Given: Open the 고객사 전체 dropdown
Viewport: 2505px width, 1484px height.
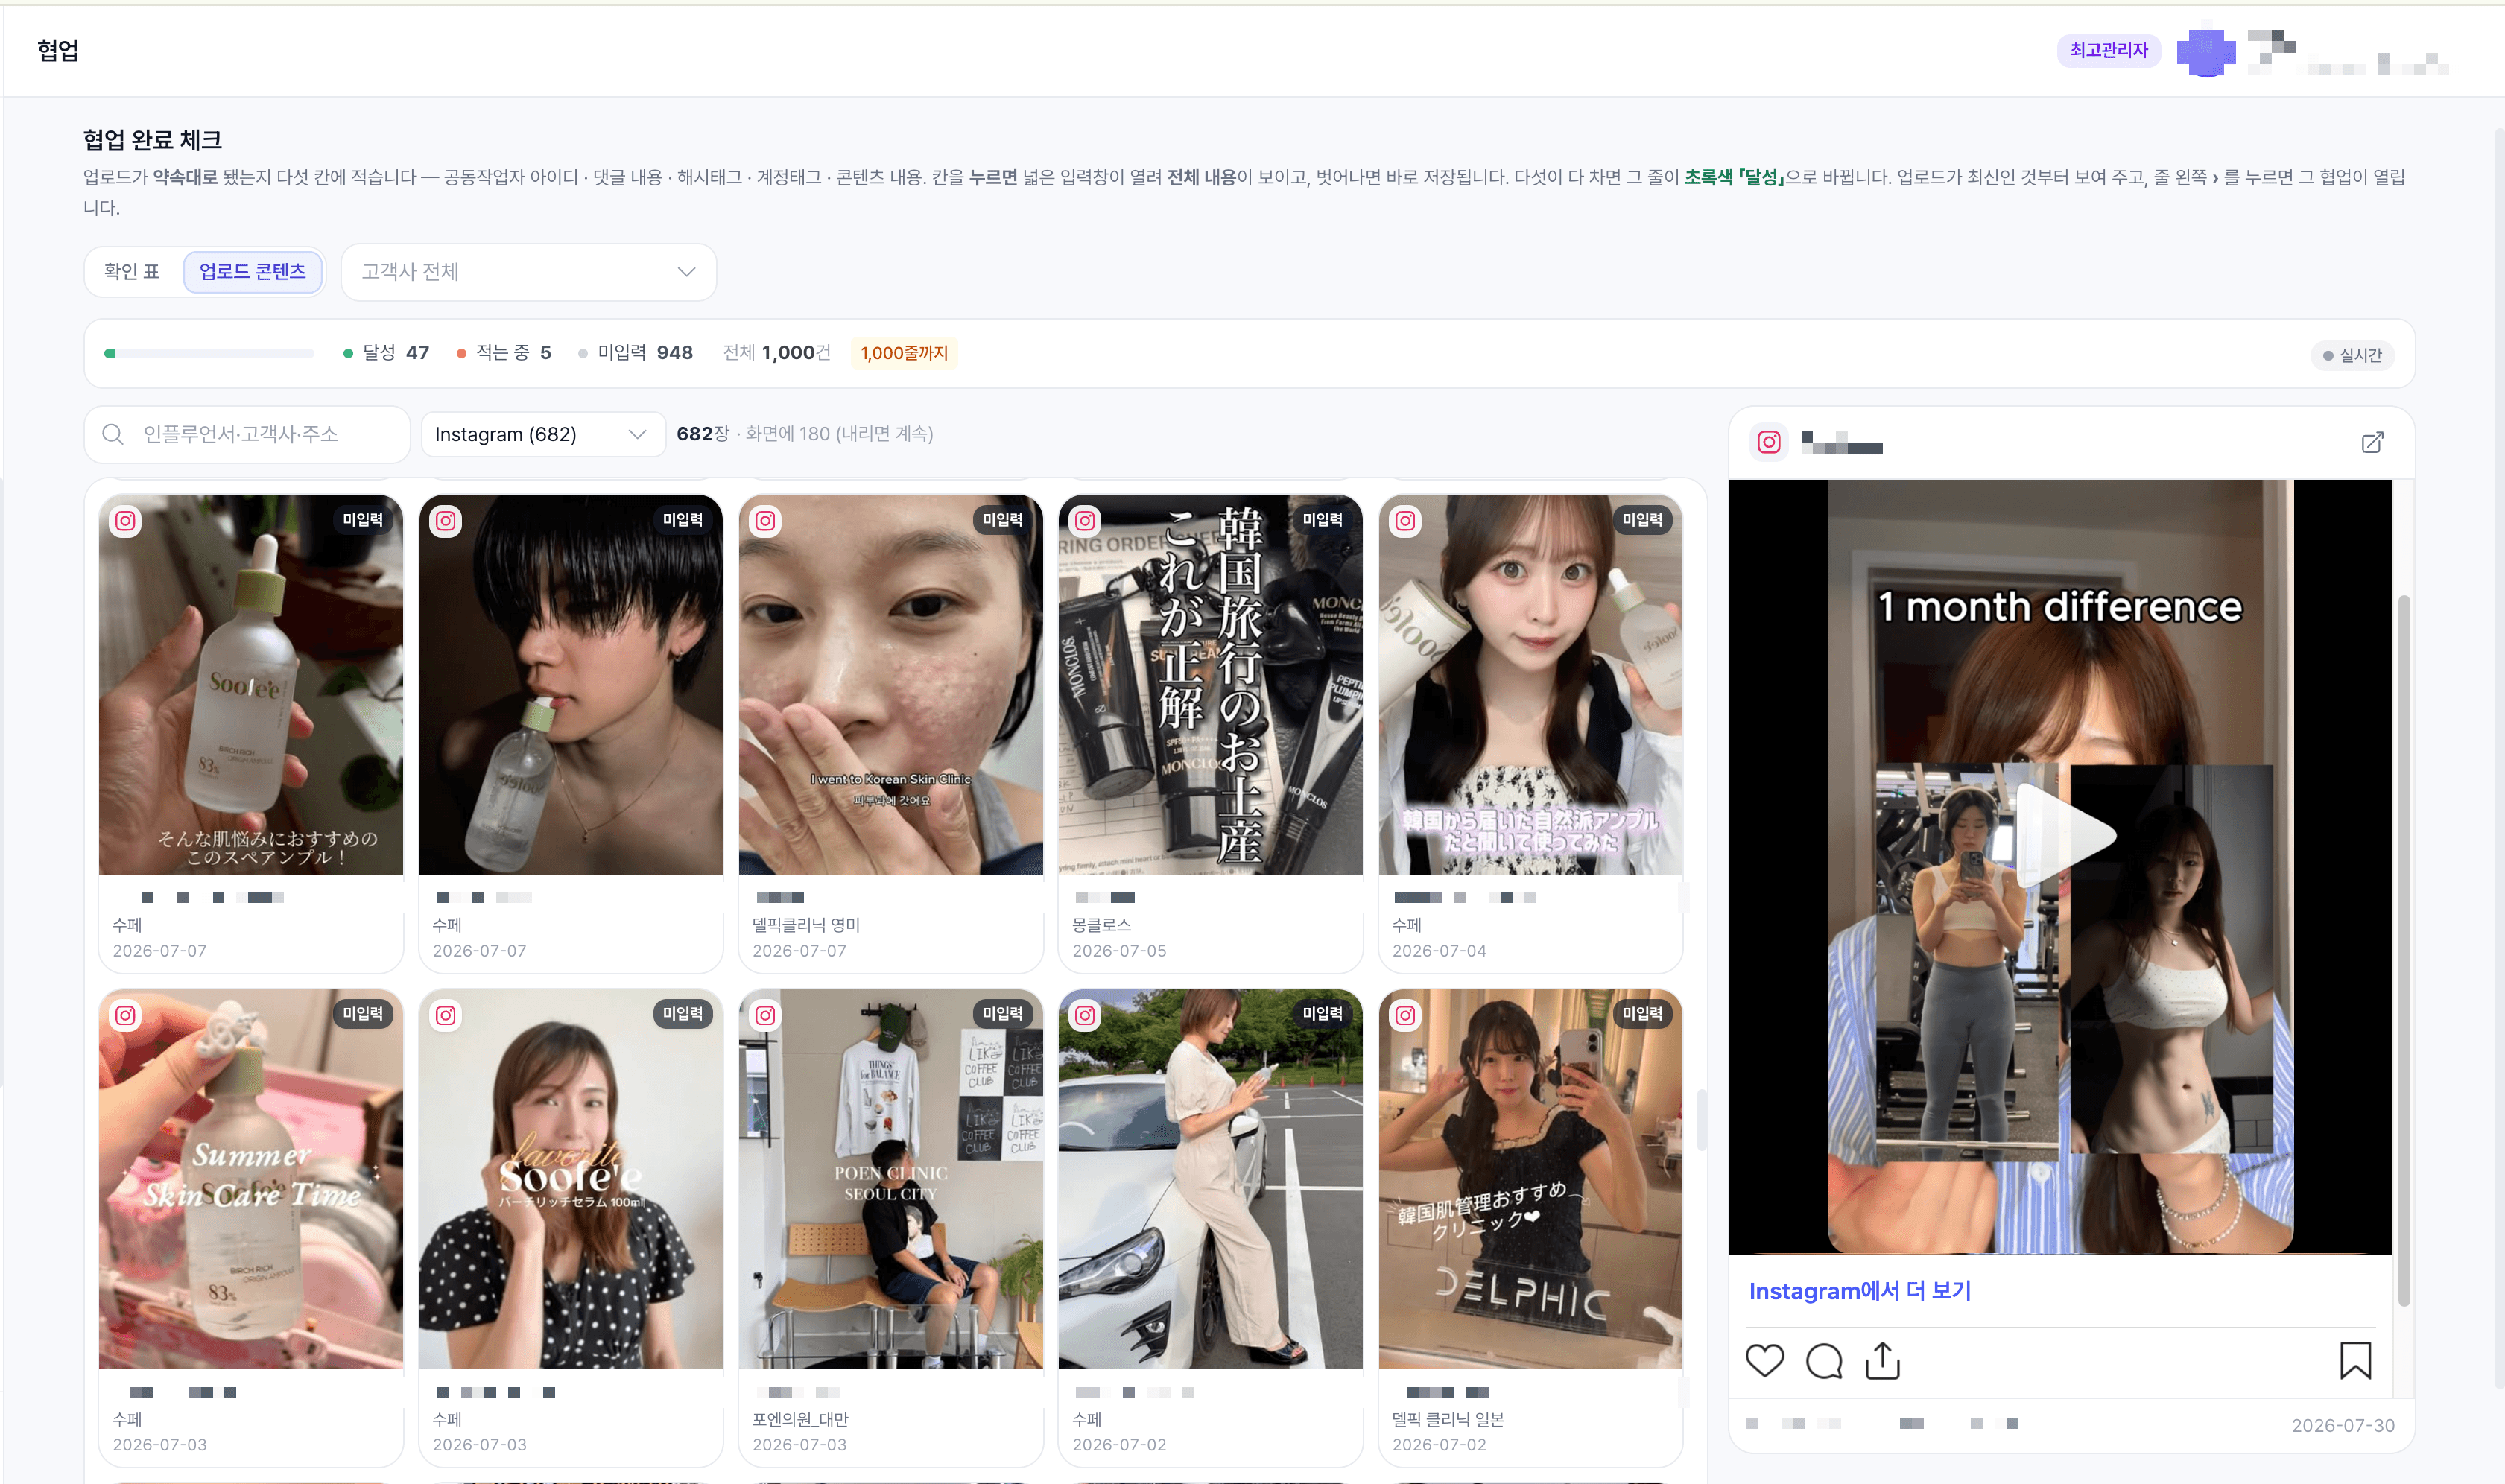Looking at the screenshot, I should coord(528,272).
